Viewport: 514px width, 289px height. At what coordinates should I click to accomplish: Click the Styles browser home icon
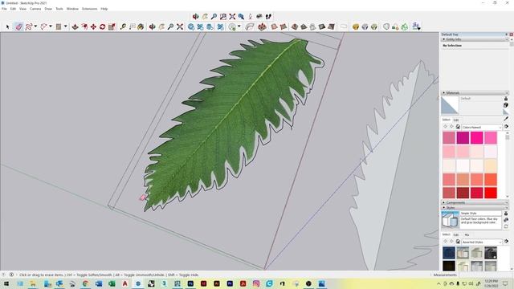click(x=458, y=242)
